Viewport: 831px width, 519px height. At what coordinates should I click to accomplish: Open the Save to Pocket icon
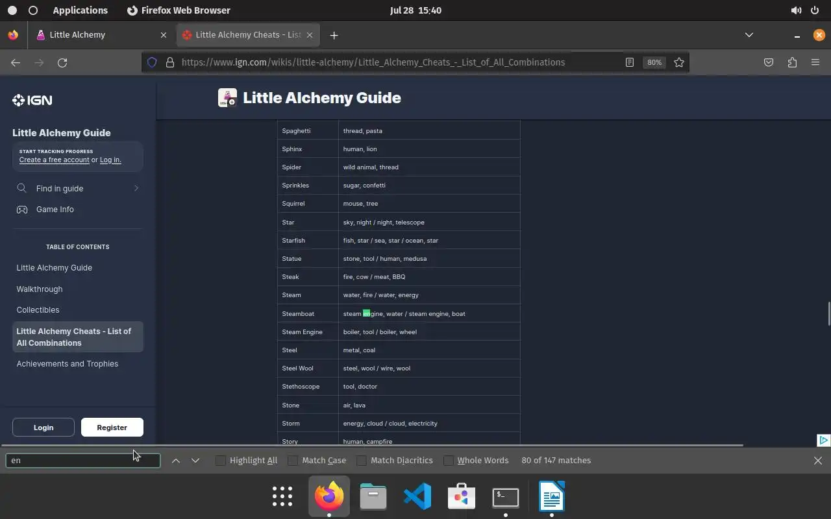point(769,62)
